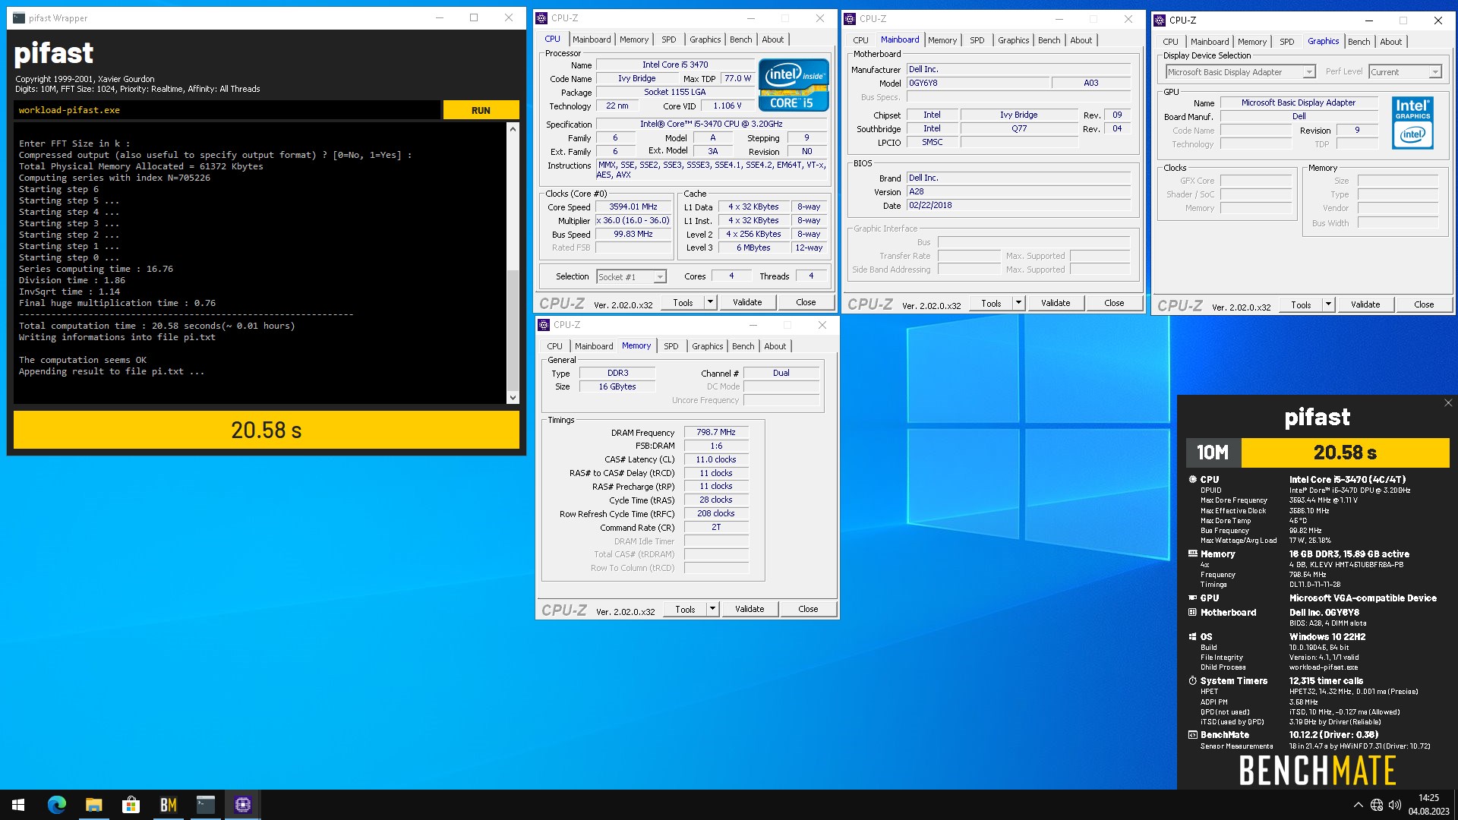This screenshot has width=1458, height=820.
Task: Click Microsoft Basic Display Adapter GPU name
Action: click(1298, 102)
